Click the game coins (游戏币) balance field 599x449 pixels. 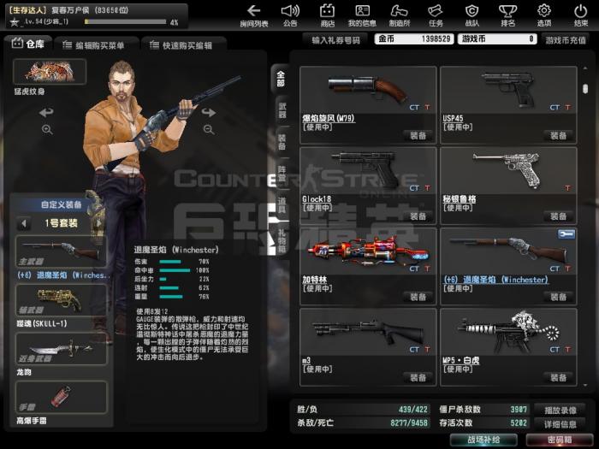[497, 39]
